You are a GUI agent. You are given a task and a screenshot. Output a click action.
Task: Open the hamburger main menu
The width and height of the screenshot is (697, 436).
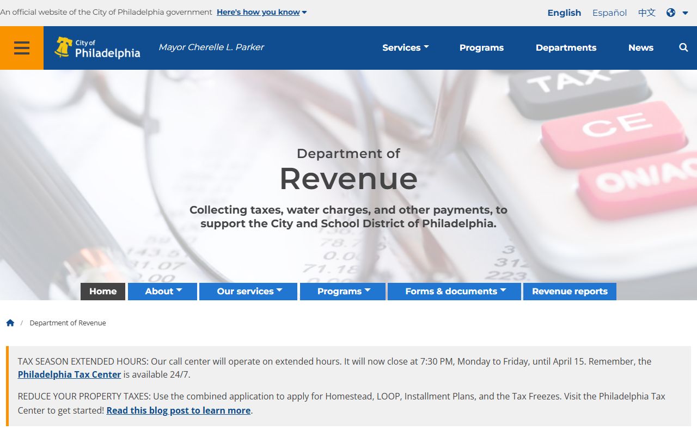coord(22,48)
